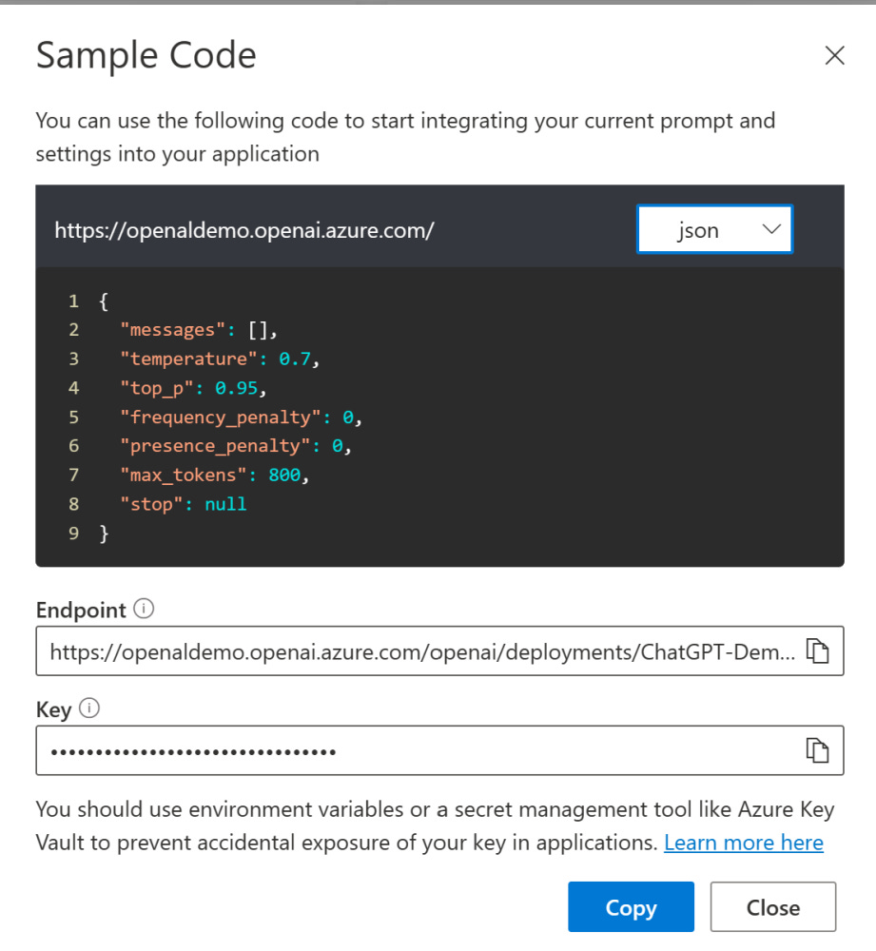Viewport: 876px width, 951px height.
Task: Click the info icon next to Endpoint
Action: coord(145,610)
